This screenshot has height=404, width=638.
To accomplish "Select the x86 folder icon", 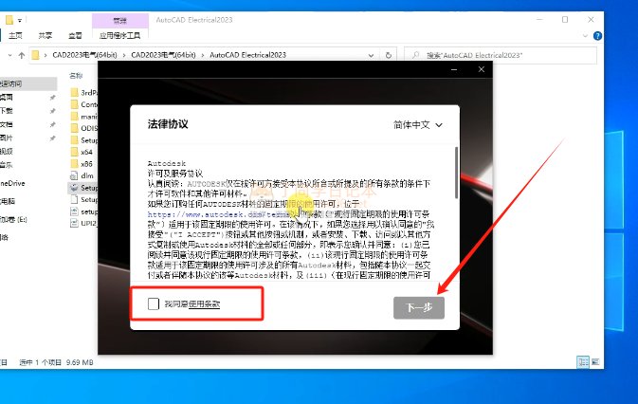I will click(74, 164).
